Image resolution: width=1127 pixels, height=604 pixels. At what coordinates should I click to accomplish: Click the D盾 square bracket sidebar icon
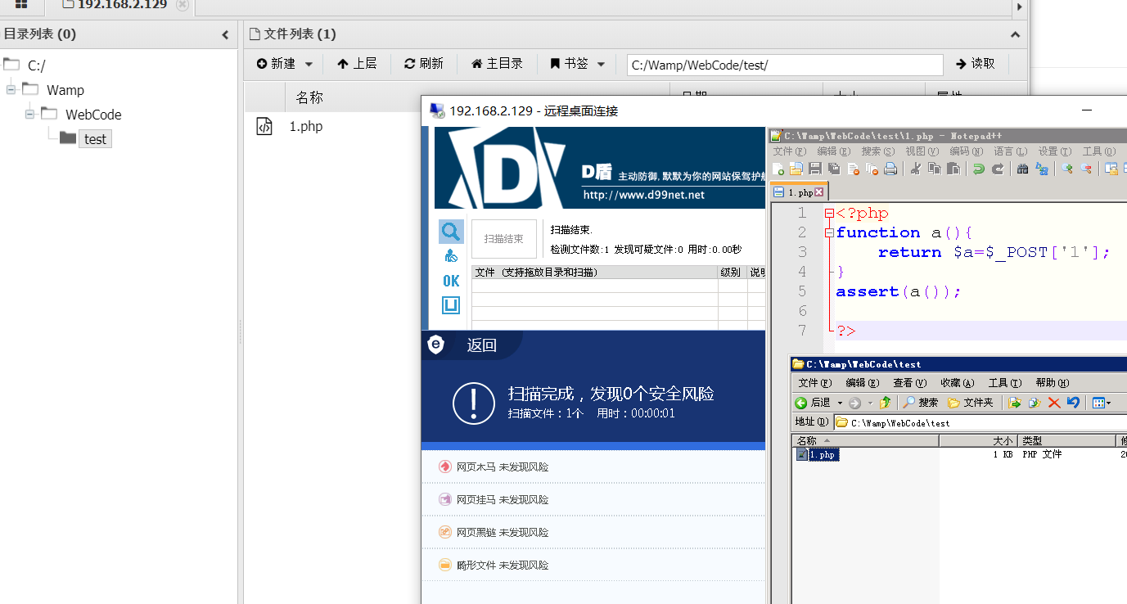tap(451, 305)
